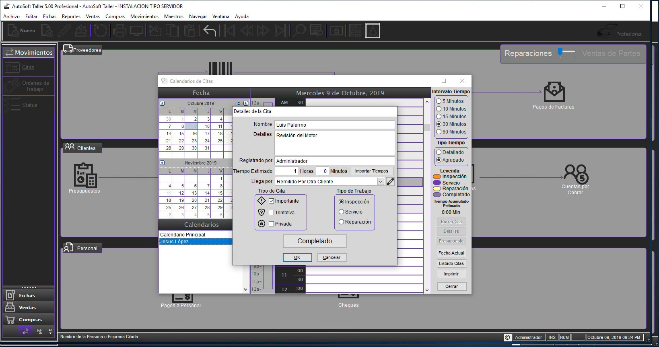659x347 pixels.
Task: Click the calculator toolbar icon
Action: click(356, 31)
